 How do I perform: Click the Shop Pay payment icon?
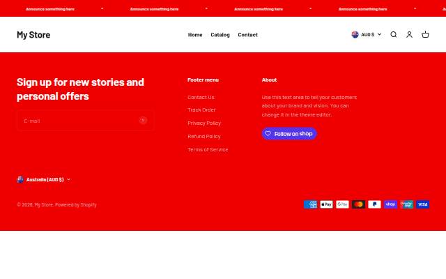point(390,204)
